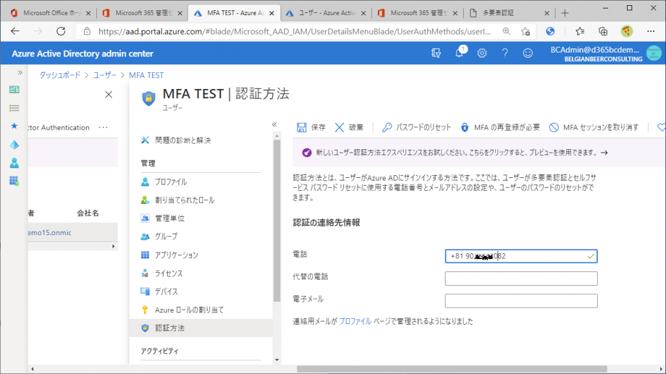The width and height of the screenshot is (666, 374).
Task: Switch to Microsoft Office ホーム tab
Action: coord(51,13)
